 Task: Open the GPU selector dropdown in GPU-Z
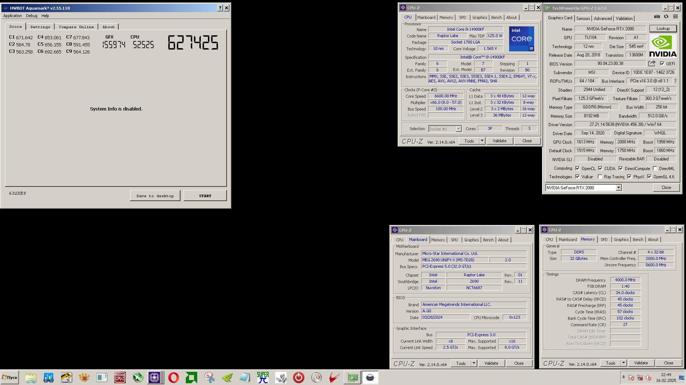point(618,188)
